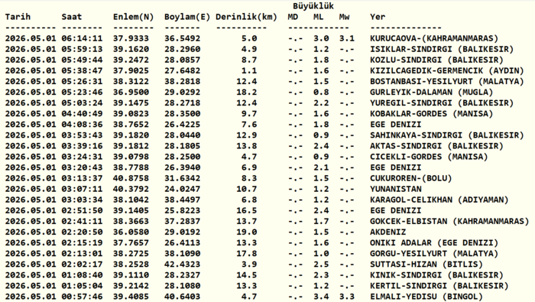
Task: Select YUNANISTAN location
Action: point(396,189)
